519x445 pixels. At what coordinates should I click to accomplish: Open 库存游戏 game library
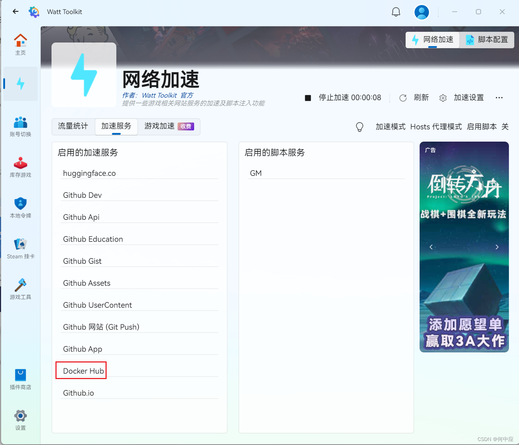21,167
